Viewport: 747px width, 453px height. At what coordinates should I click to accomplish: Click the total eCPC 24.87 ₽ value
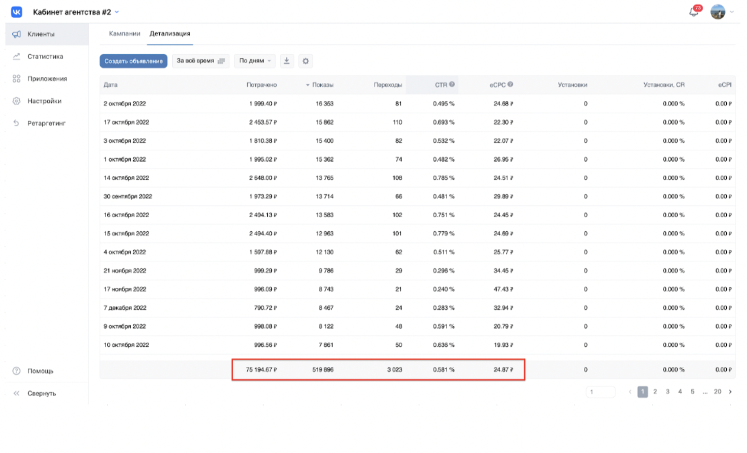(x=504, y=369)
